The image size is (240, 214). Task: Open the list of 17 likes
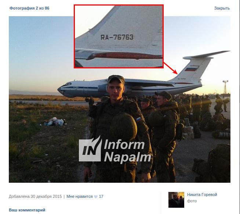(101, 196)
